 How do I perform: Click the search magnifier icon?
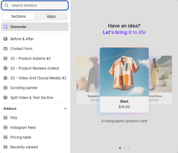coord(7,5)
